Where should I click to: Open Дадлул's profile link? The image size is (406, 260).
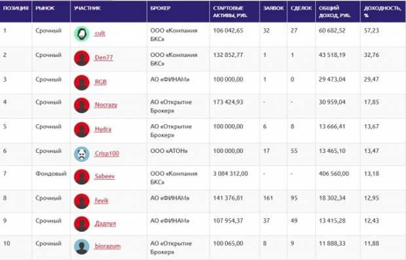point(105,223)
